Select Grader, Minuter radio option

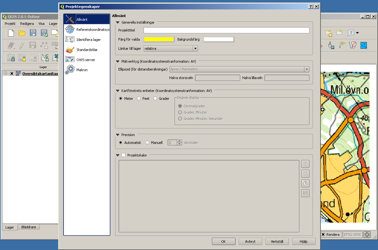(180, 112)
